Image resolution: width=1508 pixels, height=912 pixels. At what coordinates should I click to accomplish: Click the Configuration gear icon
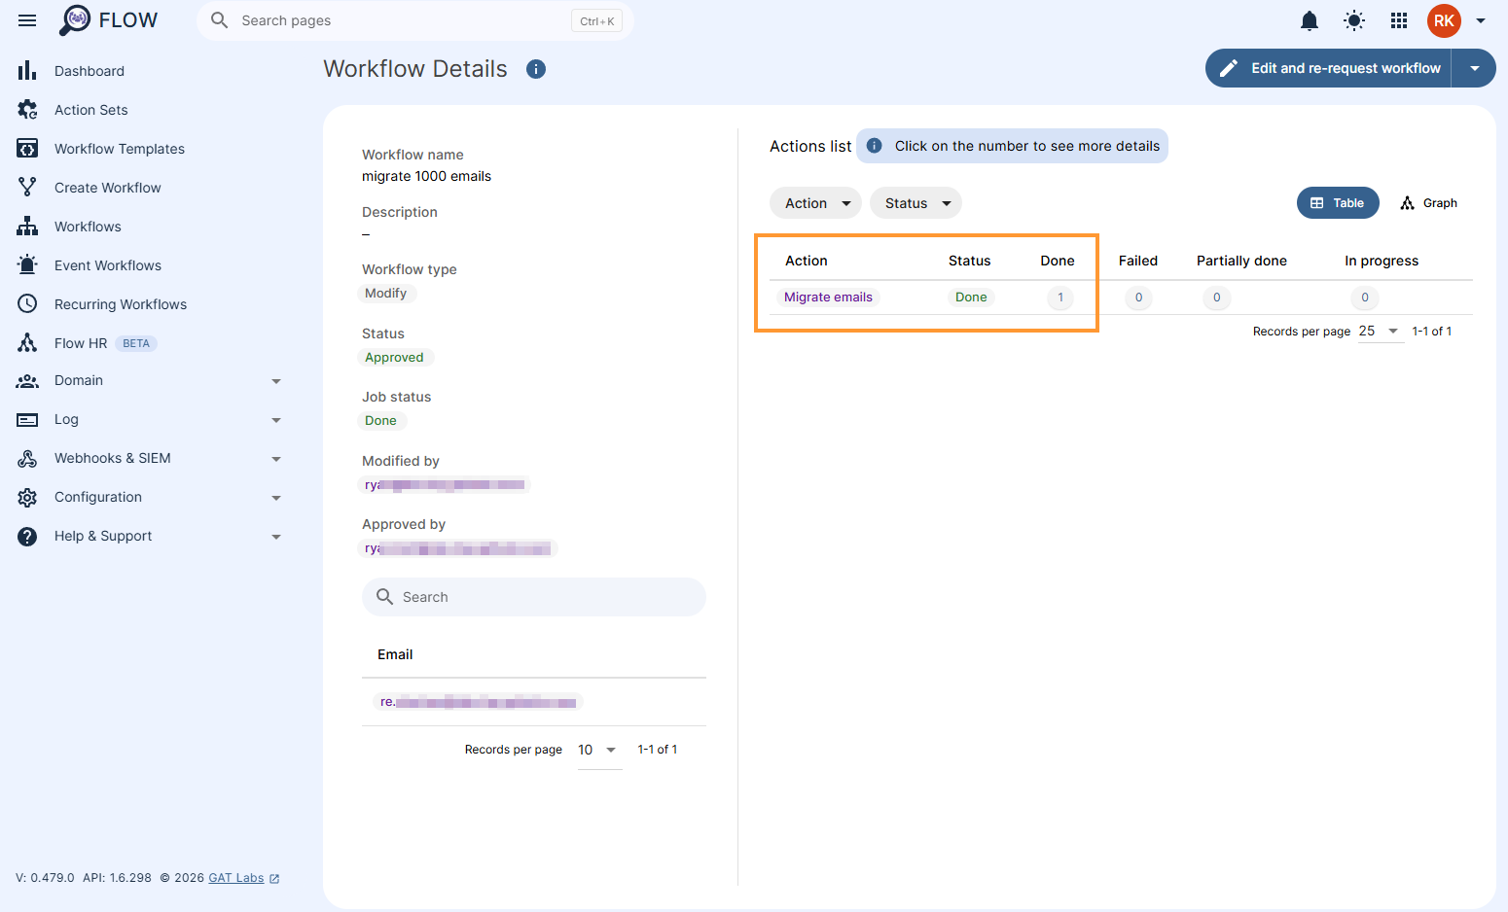pyautogui.click(x=27, y=498)
